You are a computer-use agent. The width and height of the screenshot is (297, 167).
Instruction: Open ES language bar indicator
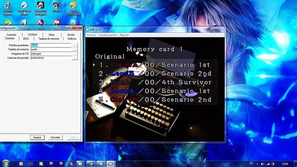(251, 163)
